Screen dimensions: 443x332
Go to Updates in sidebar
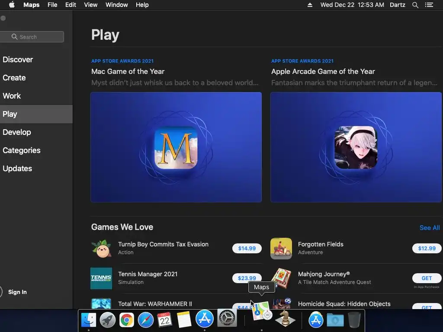[17, 169]
